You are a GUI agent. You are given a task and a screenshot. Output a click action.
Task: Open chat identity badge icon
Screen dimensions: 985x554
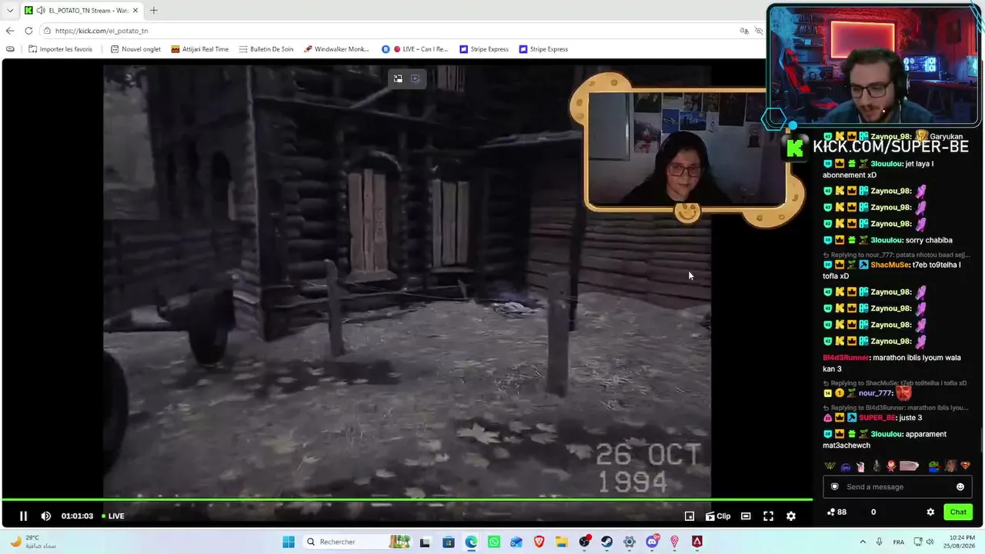coord(835,487)
